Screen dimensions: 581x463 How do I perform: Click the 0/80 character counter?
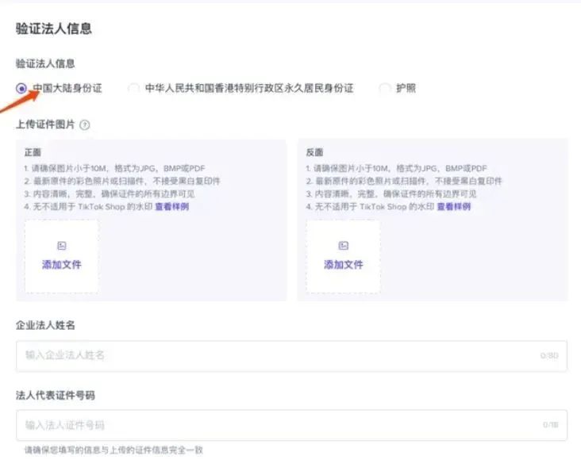click(549, 356)
